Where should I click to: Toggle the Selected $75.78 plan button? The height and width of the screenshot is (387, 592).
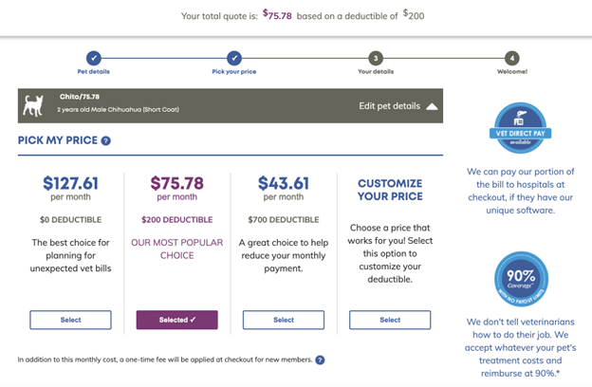[177, 320]
